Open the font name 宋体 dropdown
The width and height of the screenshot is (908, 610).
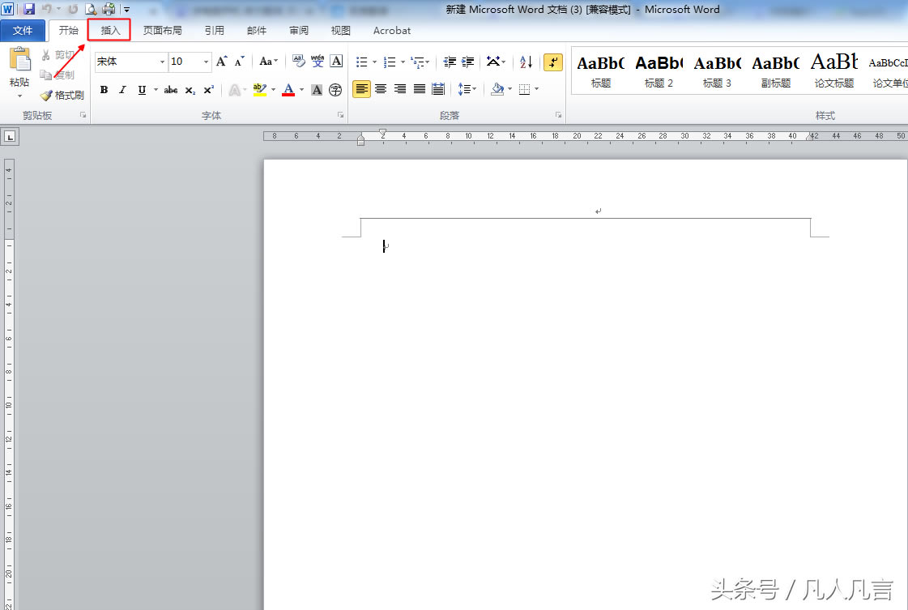(162, 62)
